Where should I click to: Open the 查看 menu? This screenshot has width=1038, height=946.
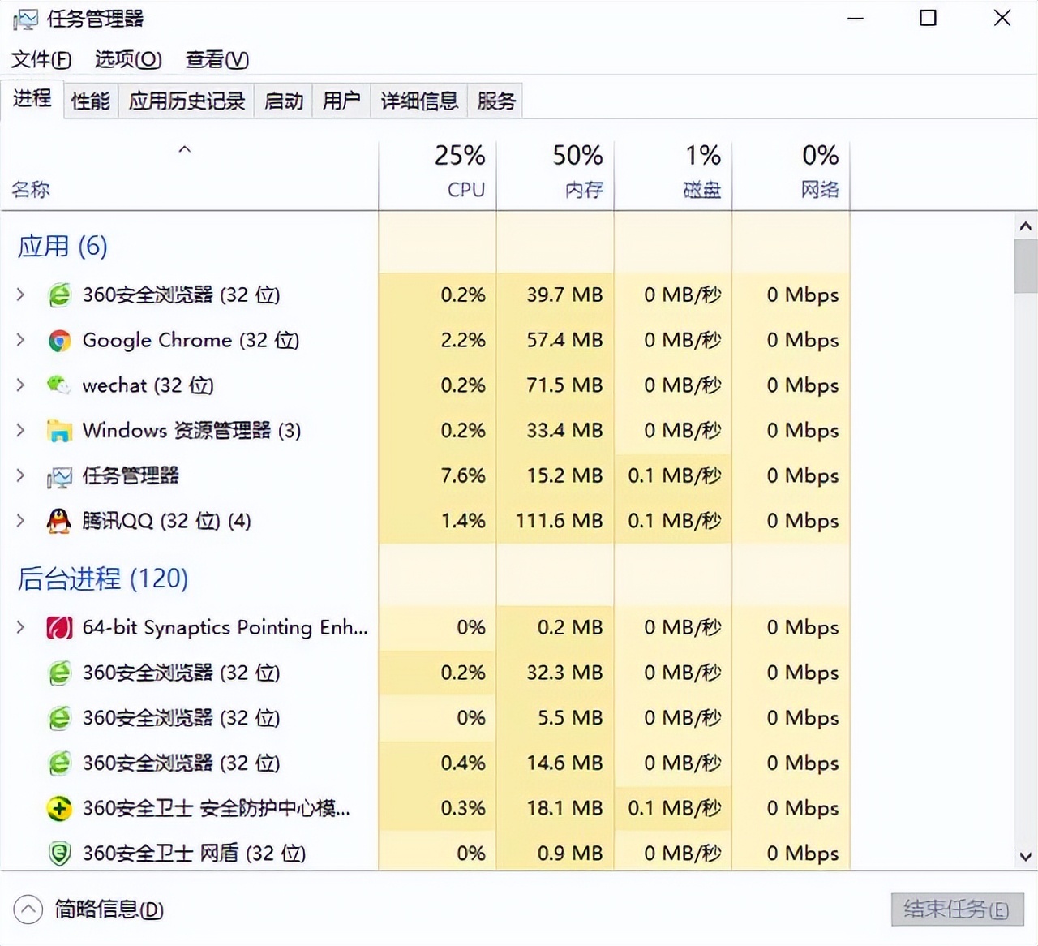[216, 59]
